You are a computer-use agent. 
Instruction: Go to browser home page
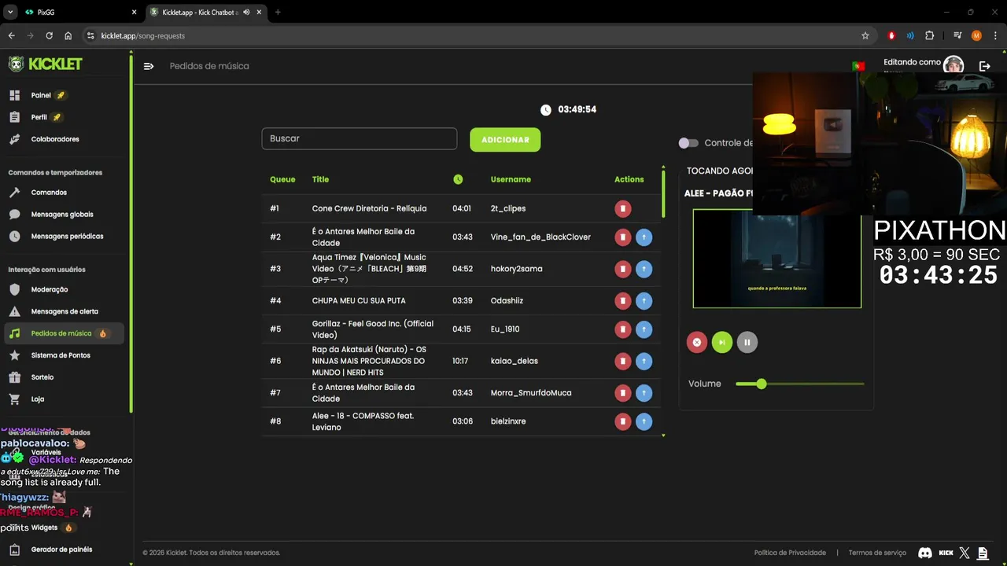[x=68, y=35]
